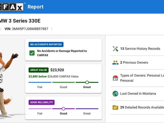Click the previous owners people icon
This screenshot has width=164, height=123.
[115, 63]
